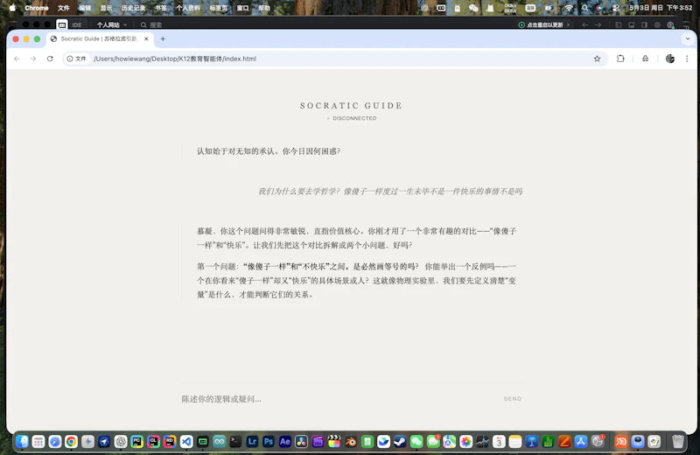Open the 个人资料 menu
The image size is (700, 455).
tap(188, 8)
